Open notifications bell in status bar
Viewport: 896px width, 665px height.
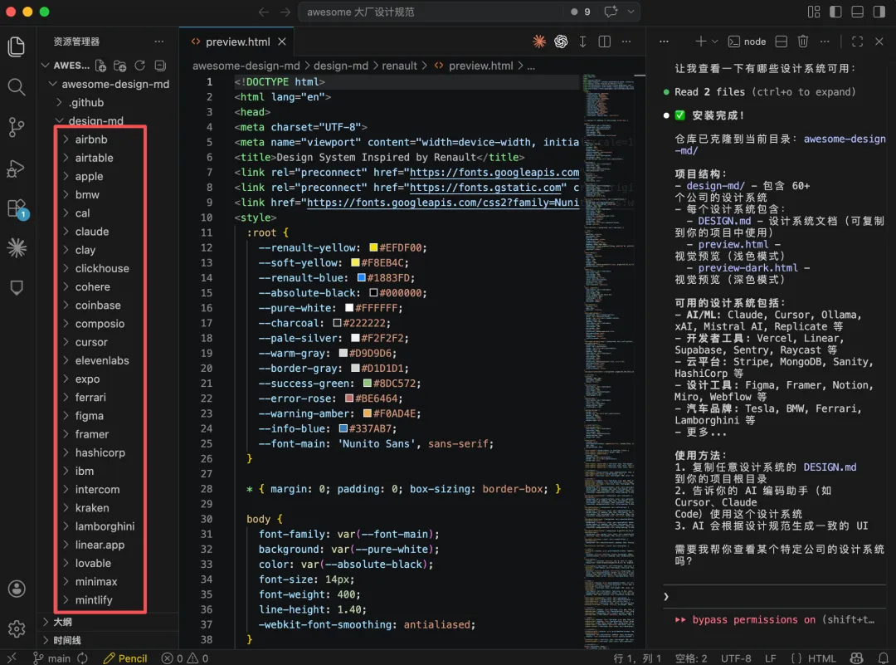884,658
